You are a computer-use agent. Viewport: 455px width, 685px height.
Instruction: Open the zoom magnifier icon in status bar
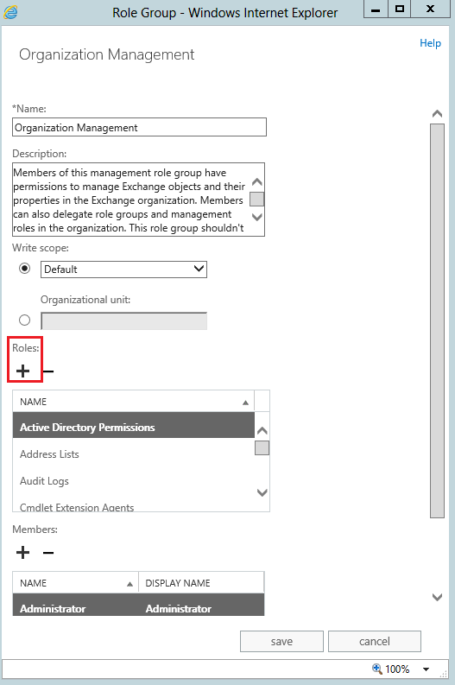(376, 669)
